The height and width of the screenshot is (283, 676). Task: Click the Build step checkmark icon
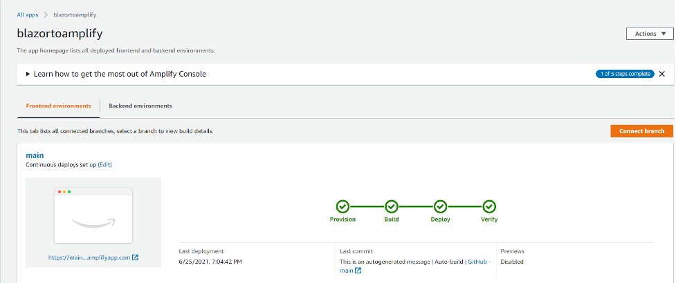392,206
